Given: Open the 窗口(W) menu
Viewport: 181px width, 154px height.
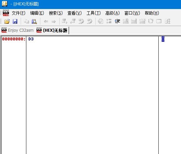Looking at the screenshot, I should [x=132, y=13].
